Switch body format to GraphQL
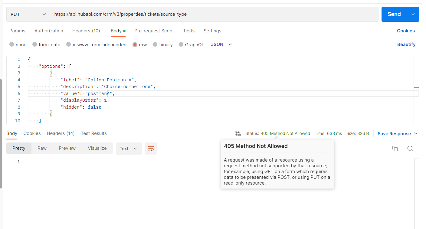Screen dimensions: 426x229 194,44
